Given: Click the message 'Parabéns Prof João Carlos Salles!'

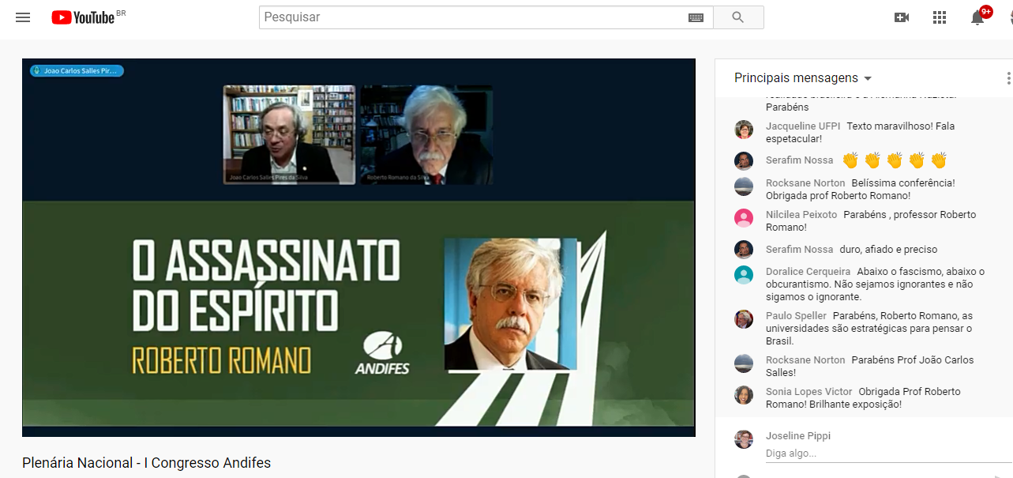Looking at the screenshot, I should [870, 367].
